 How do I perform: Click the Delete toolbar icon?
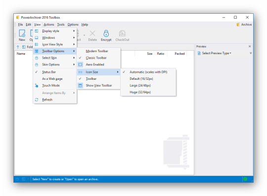click(92, 33)
